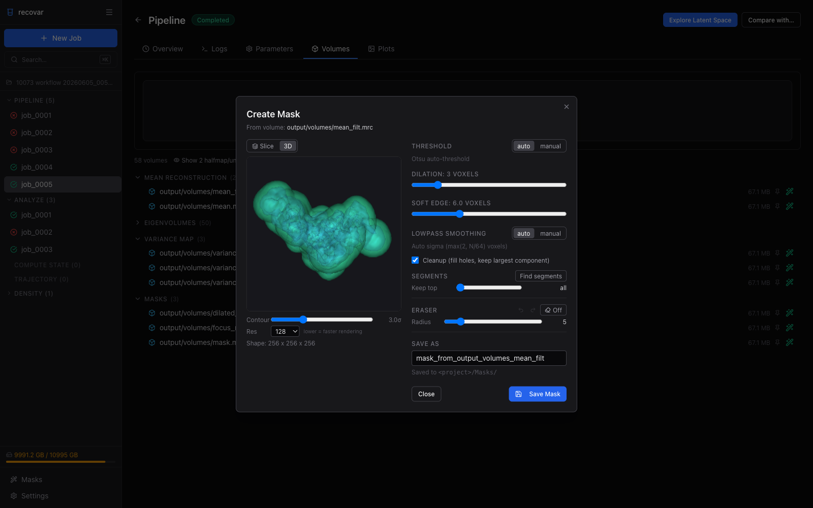Pin the mean.mrc volume row
813x508 pixels.
coord(777,206)
